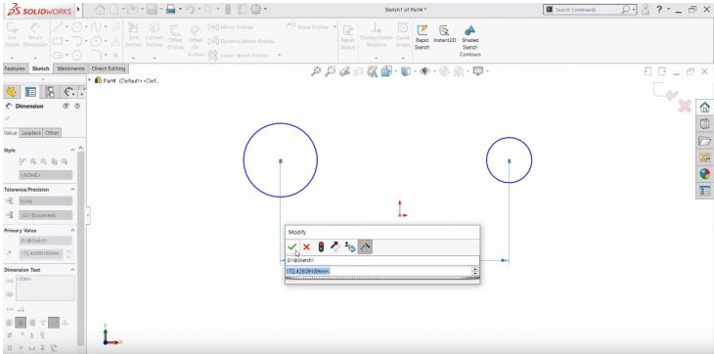Open the FeatureManager design tree tab
This screenshot has height=354, width=714.
pyautogui.click(x=12, y=92)
